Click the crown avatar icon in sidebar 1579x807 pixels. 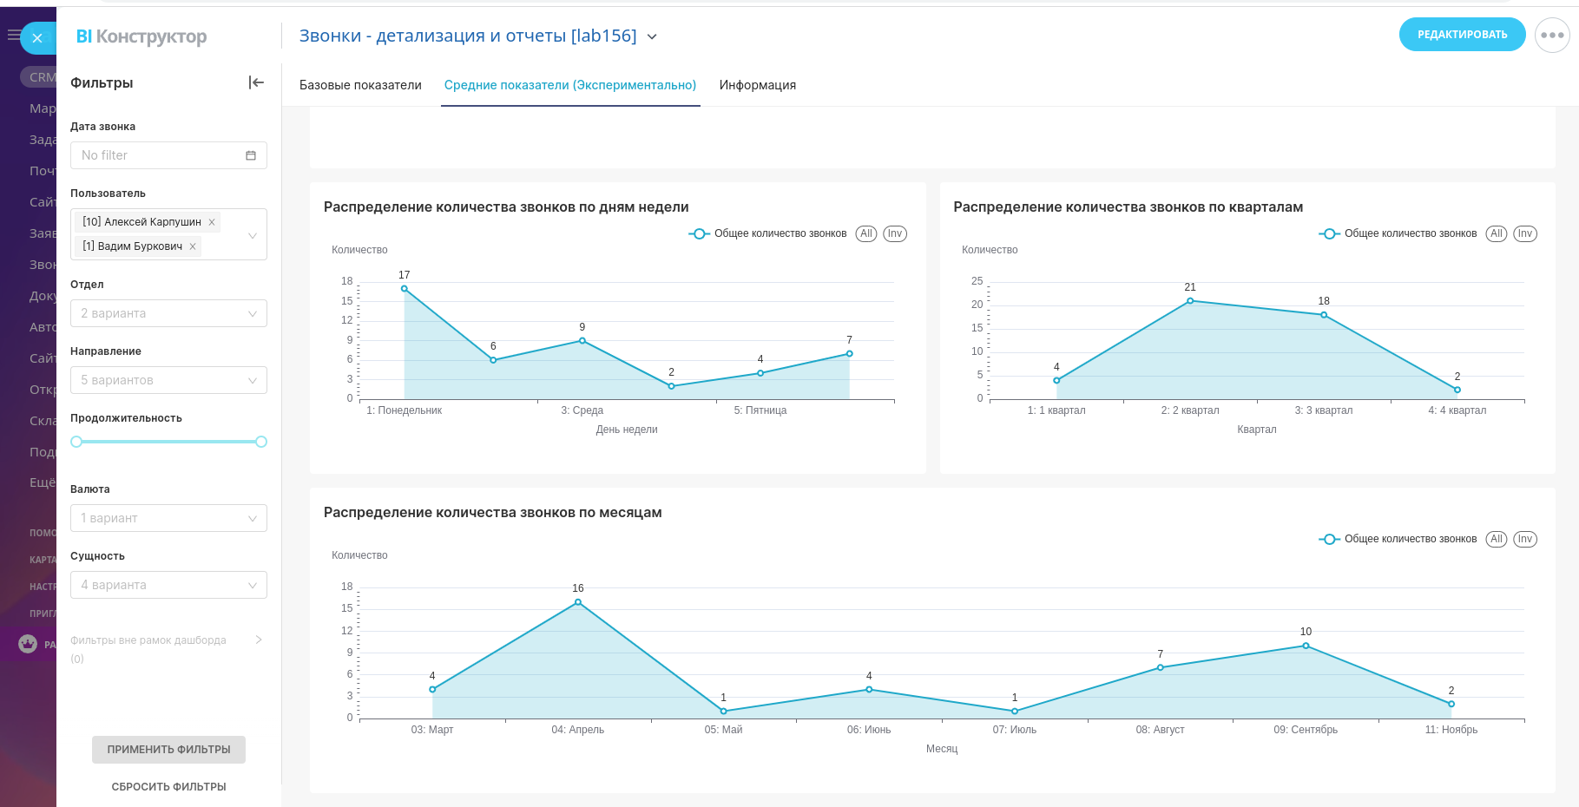pos(28,644)
